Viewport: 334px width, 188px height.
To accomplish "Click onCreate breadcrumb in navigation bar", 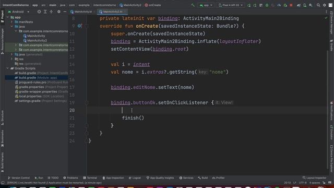I will pos(153,5).
